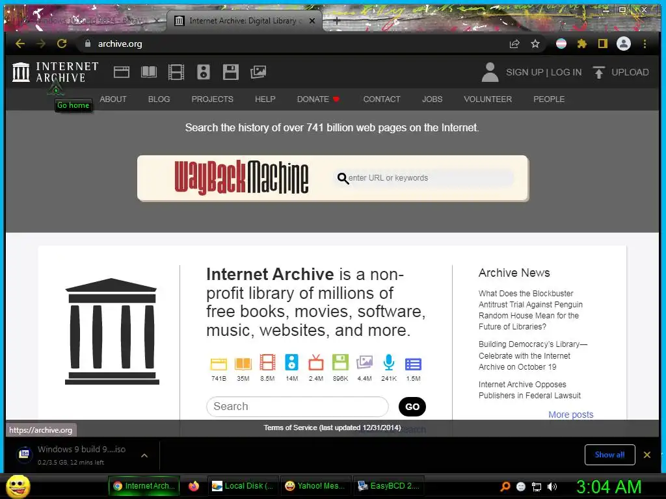Image resolution: width=666 pixels, height=499 pixels.
Task: Open the Video film icon in top nav
Action: coord(176,72)
